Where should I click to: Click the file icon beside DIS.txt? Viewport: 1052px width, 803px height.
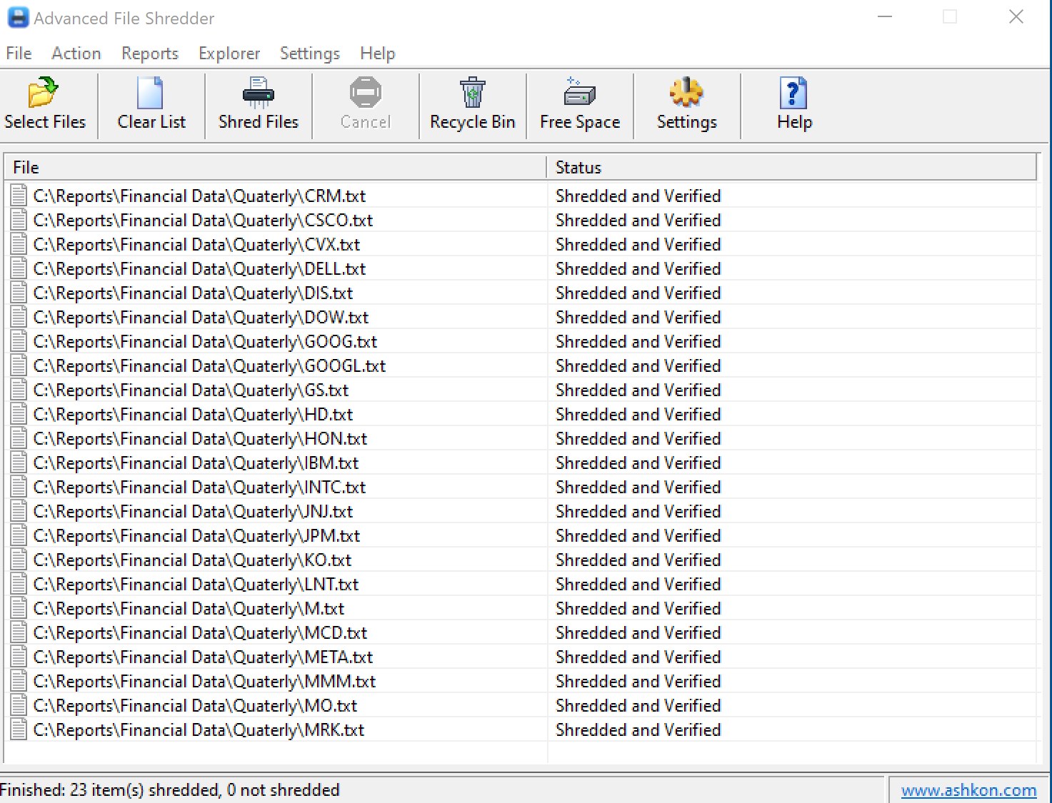[x=19, y=293]
